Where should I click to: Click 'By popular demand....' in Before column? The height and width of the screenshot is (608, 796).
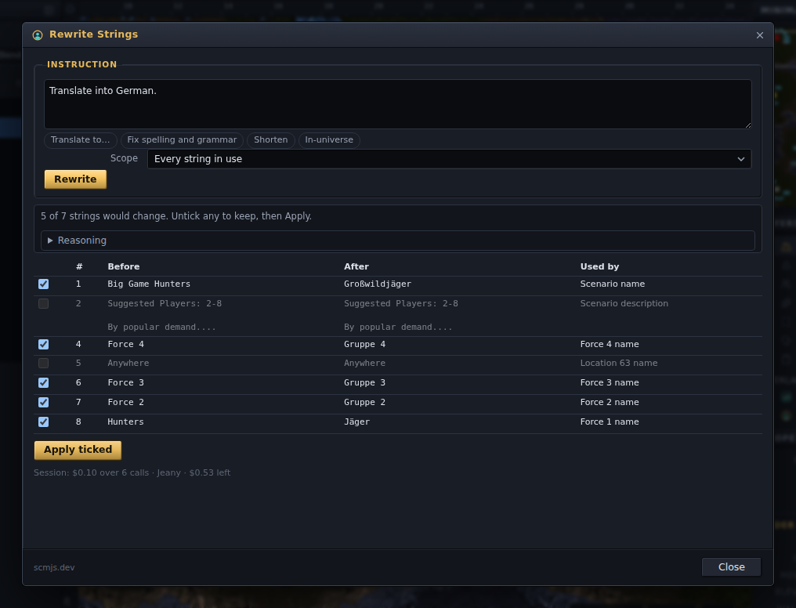point(161,327)
